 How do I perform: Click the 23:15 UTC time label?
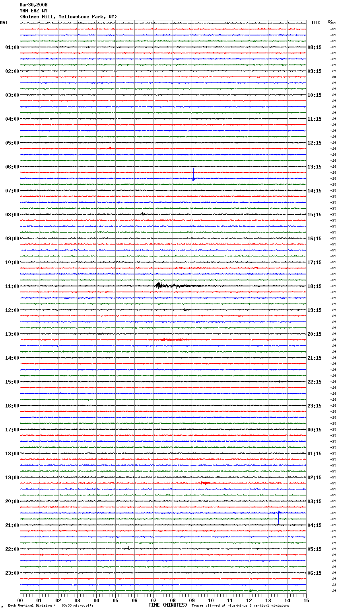[x=315, y=406]
